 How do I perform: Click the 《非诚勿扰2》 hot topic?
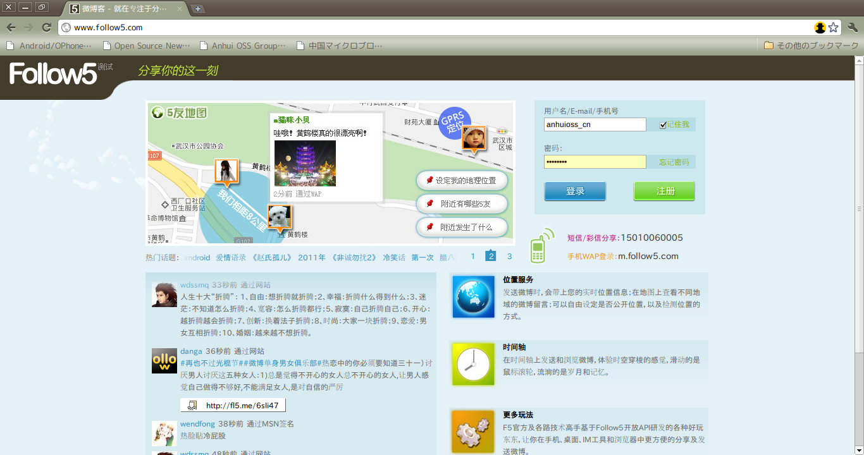(x=354, y=258)
